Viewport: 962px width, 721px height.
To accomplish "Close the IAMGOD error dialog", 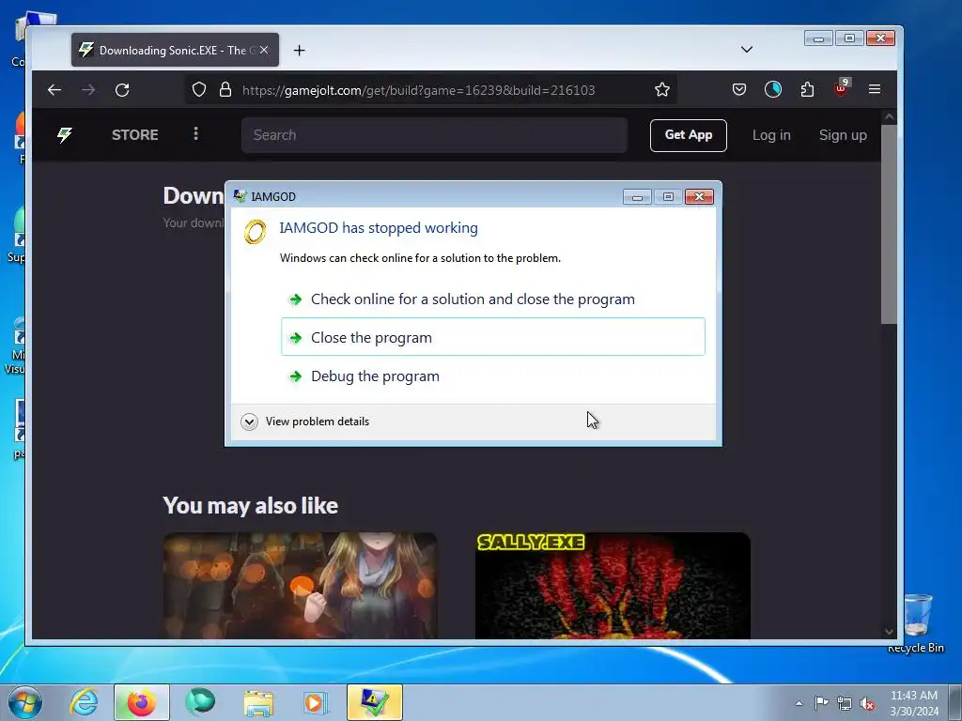I will pos(699,197).
